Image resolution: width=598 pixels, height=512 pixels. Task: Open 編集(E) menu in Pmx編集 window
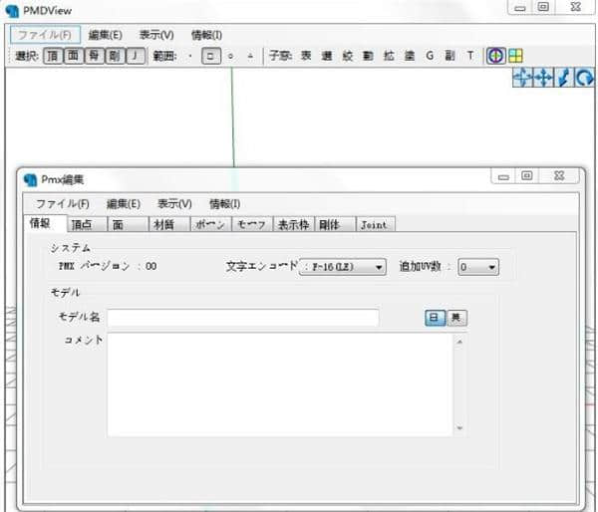click(123, 203)
